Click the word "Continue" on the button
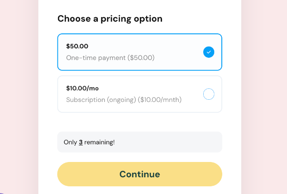This screenshot has width=287, height=194. tap(139, 174)
